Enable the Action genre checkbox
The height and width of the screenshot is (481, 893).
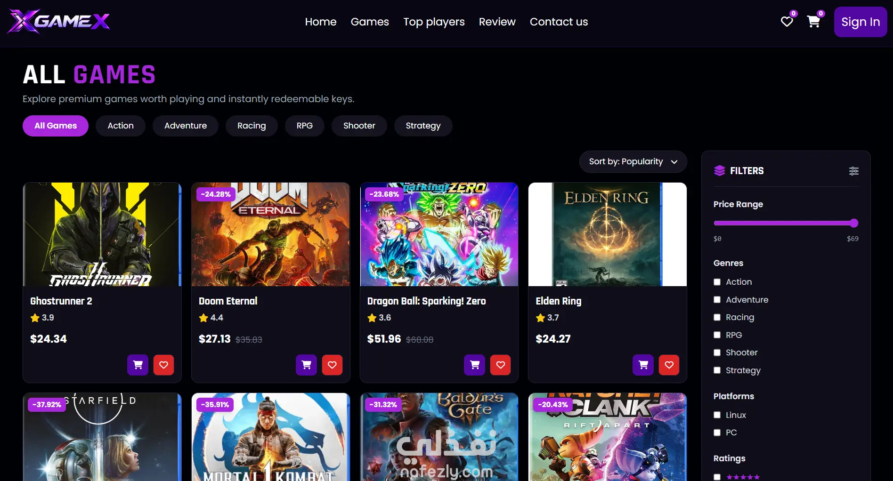(x=717, y=282)
